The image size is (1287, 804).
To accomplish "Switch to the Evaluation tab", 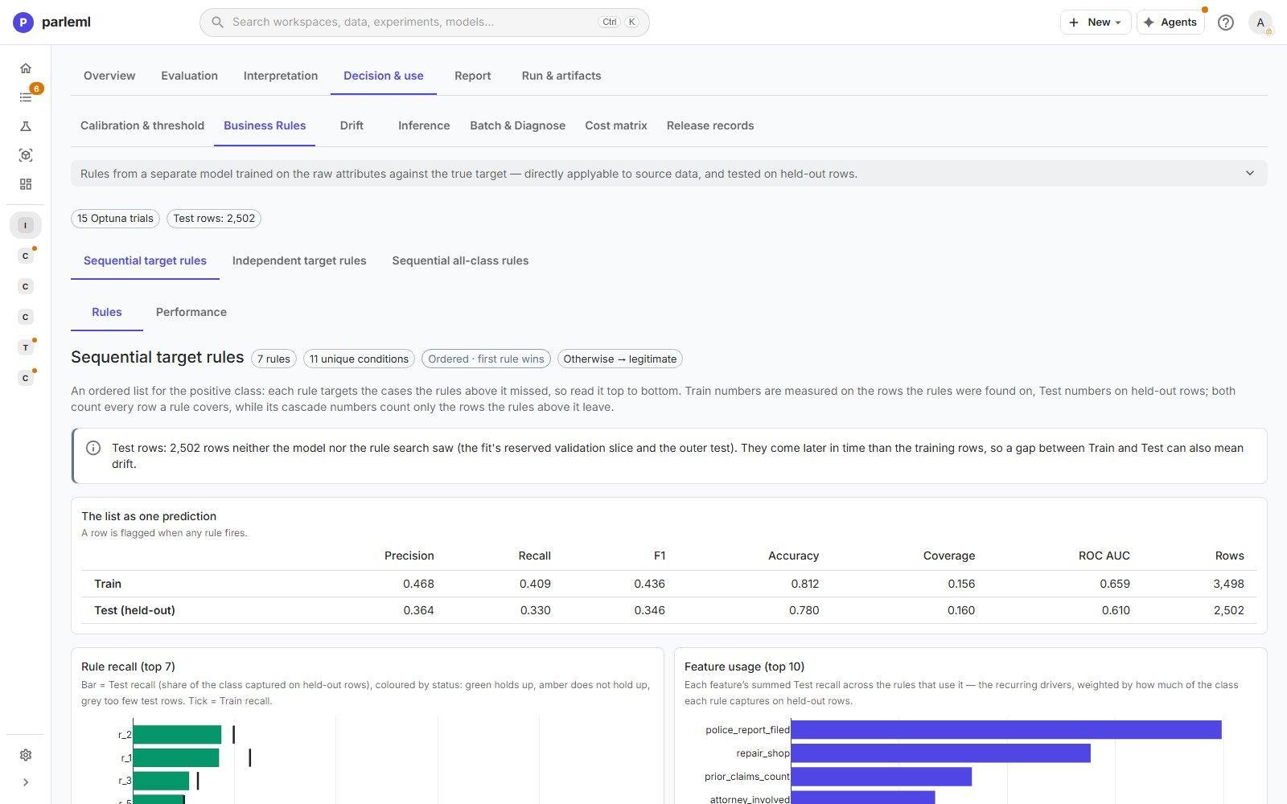I will [x=189, y=76].
